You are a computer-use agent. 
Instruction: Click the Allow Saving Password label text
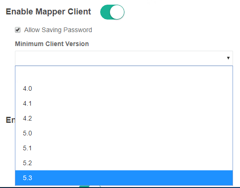point(58,30)
